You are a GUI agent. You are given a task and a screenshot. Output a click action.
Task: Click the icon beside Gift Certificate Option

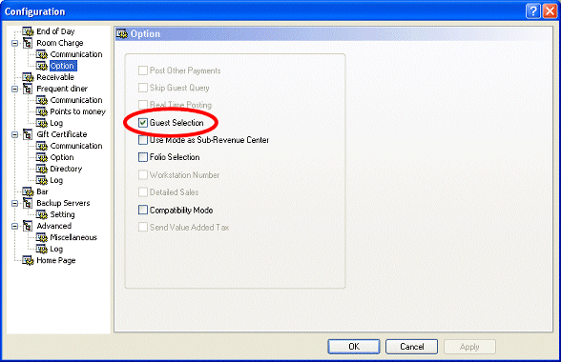point(42,157)
